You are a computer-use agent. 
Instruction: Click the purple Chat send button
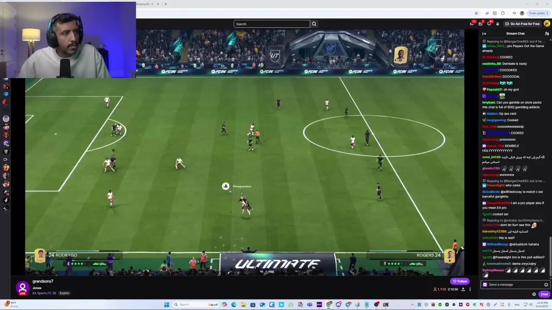pos(544,294)
